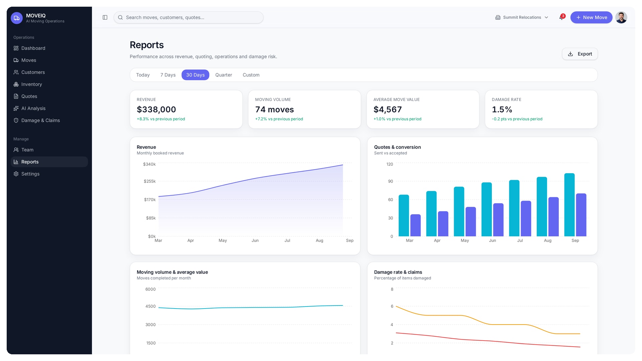642x361 pixels.
Task: Click the Customers people icon
Action: point(16,72)
